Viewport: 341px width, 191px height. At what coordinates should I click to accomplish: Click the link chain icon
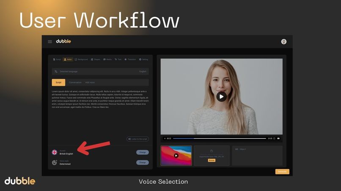click(x=236, y=149)
